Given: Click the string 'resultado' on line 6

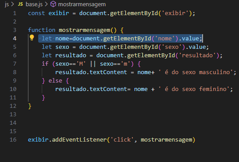Looking at the screenshot, I should [197, 55].
